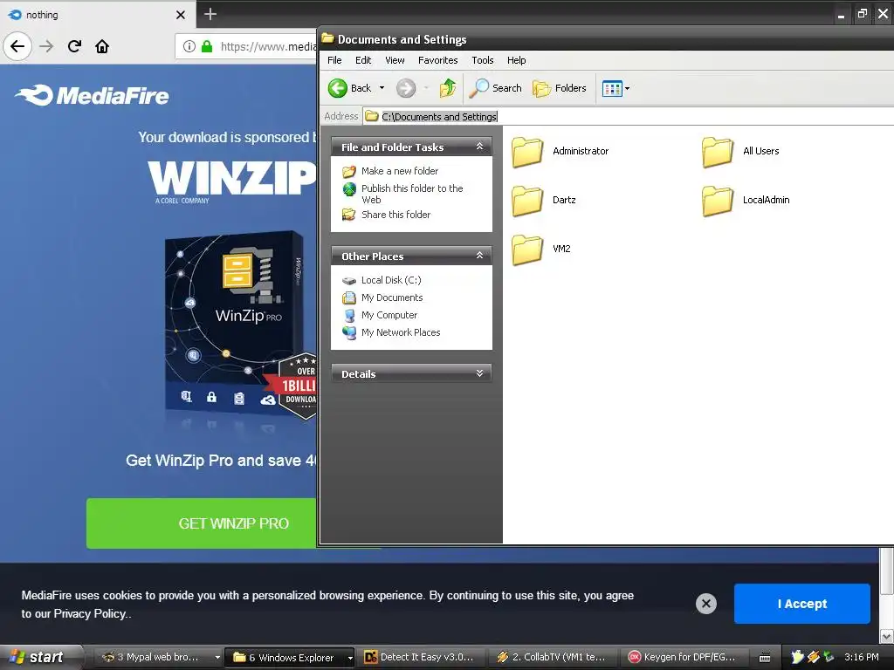This screenshot has height=670, width=894.
Task: Click the keyboard icon in system tray
Action: click(x=765, y=658)
